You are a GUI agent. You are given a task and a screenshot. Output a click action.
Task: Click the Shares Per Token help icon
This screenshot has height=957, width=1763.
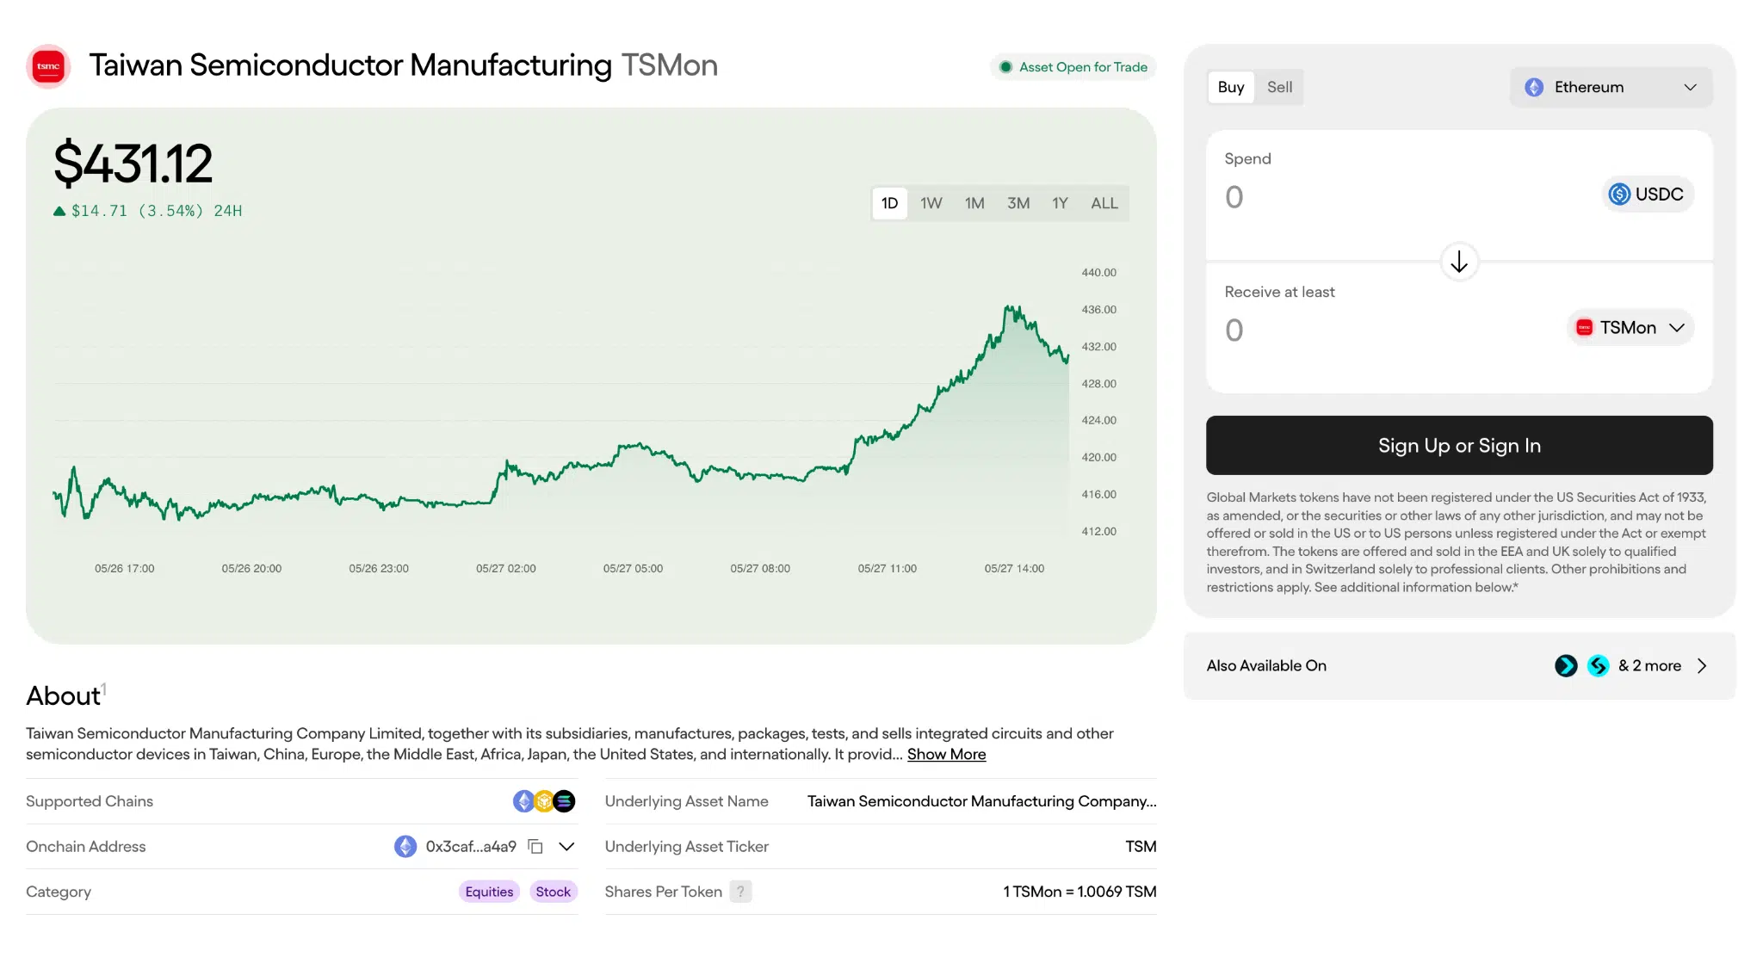click(740, 892)
